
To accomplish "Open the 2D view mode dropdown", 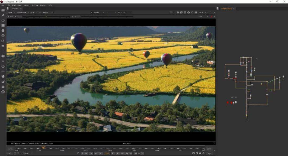I will [x=203, y=17].
